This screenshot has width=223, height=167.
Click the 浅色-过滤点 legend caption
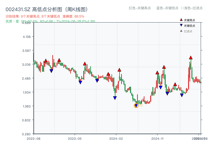coord(192,8)
